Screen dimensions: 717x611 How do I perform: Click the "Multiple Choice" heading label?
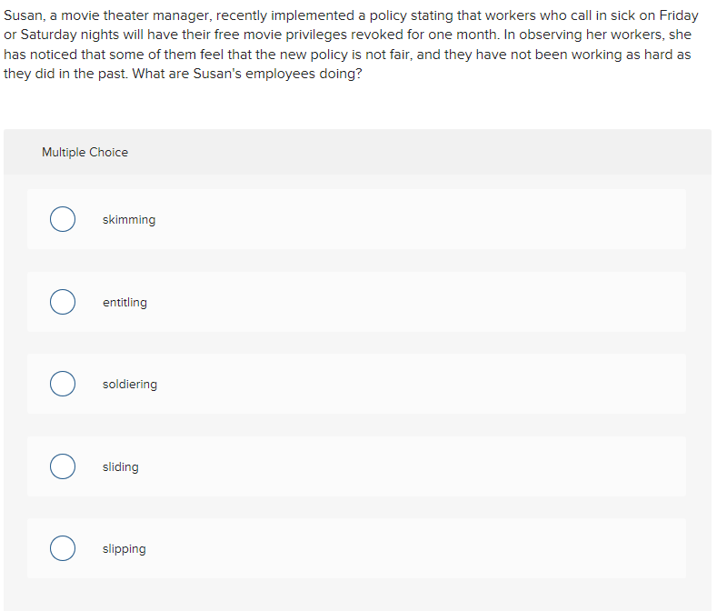click(85, 153)
